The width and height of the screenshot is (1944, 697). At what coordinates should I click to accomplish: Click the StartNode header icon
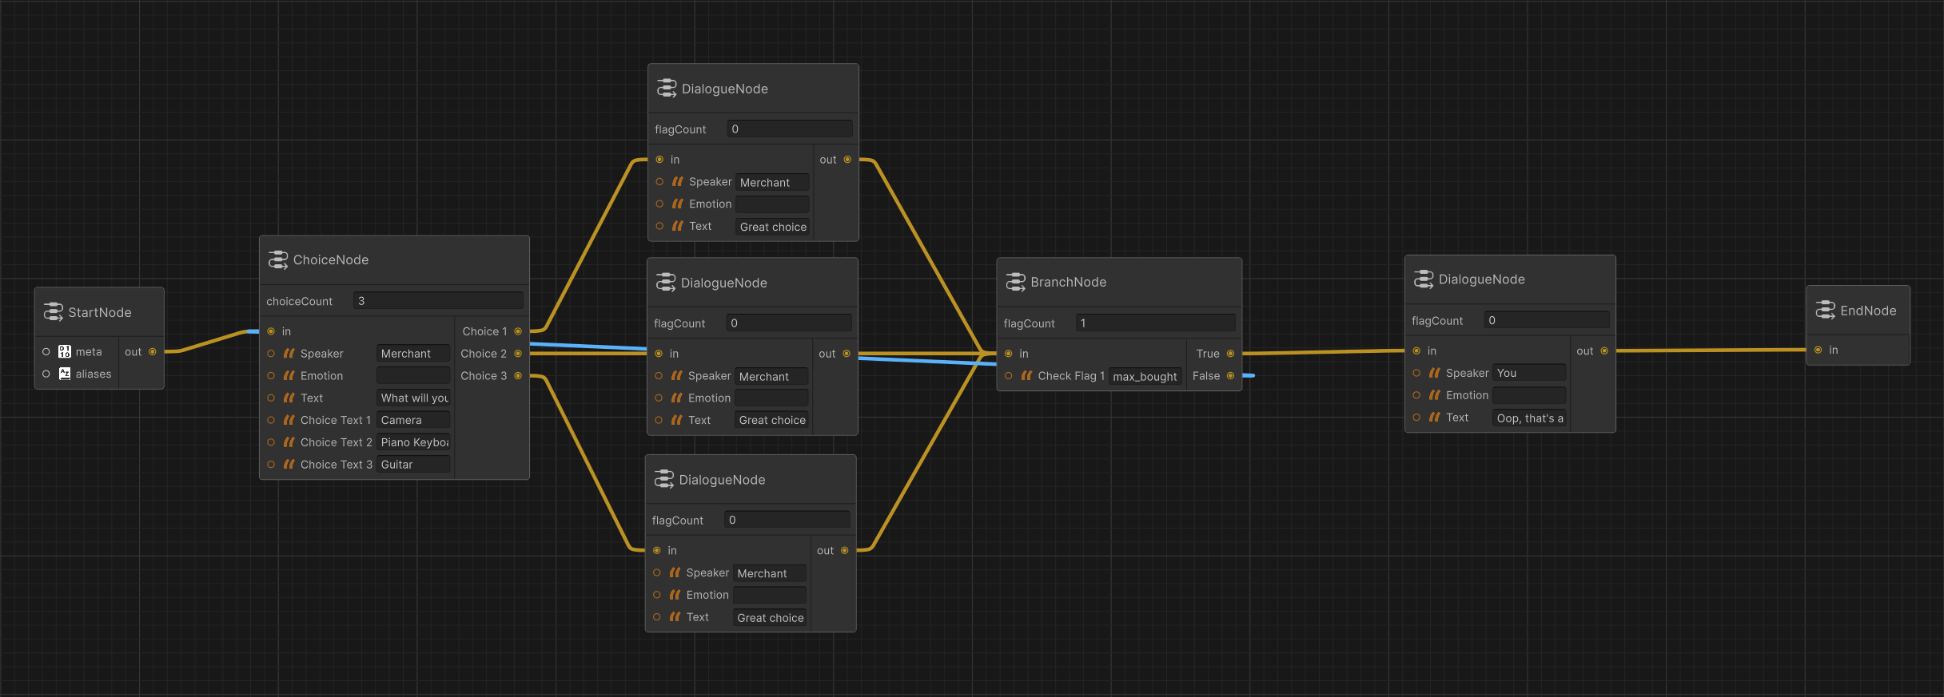[54, 312]
